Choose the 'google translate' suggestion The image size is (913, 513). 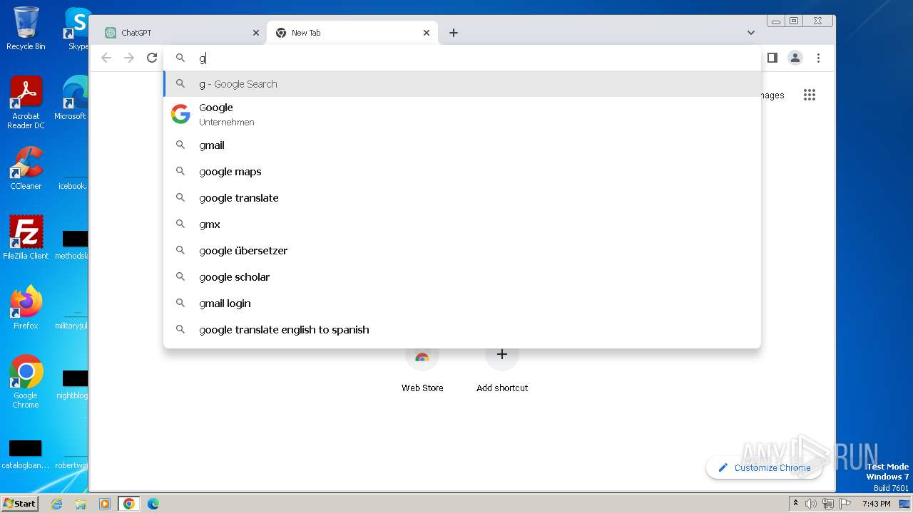[x=462, y=198]
